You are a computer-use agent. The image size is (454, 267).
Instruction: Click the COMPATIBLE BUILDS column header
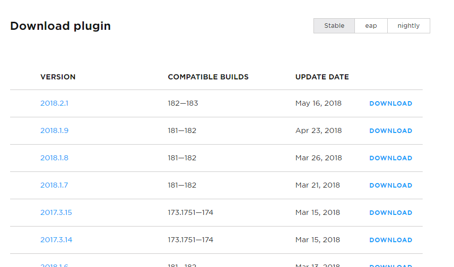(208, 77)
